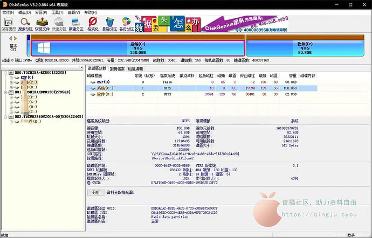
Task: Click the 容量 column header
Action: (293, 76)
